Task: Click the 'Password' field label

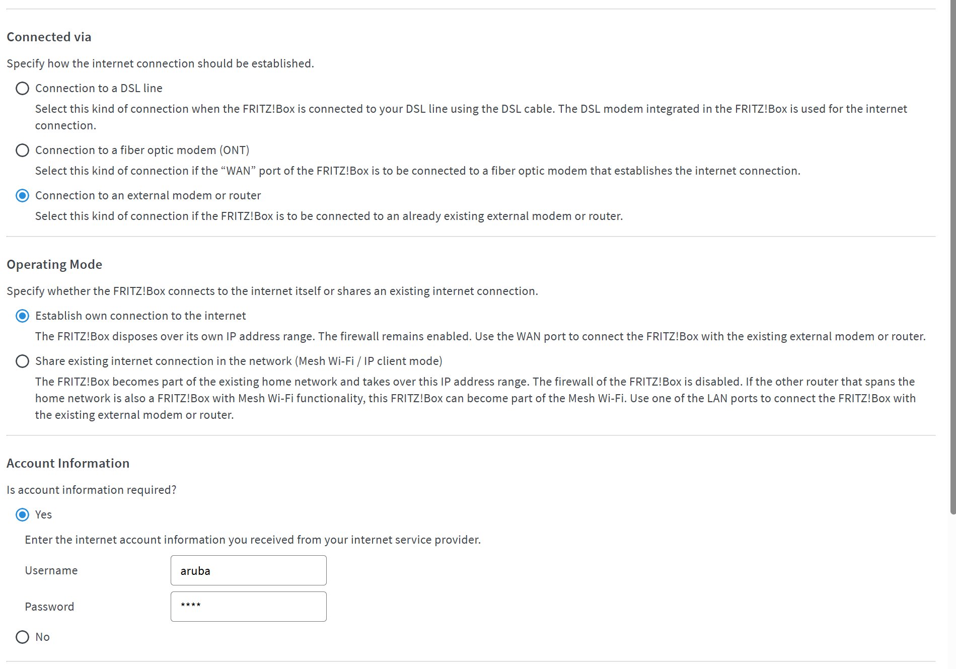Action: click(49, 607)
